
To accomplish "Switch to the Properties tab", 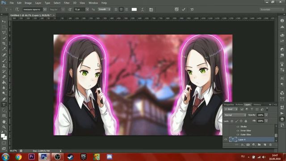I will tap(229, 105).
